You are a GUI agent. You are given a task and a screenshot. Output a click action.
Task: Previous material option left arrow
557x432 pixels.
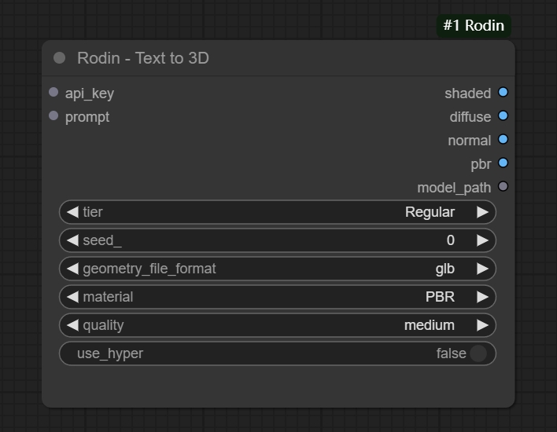coord(72,297)
